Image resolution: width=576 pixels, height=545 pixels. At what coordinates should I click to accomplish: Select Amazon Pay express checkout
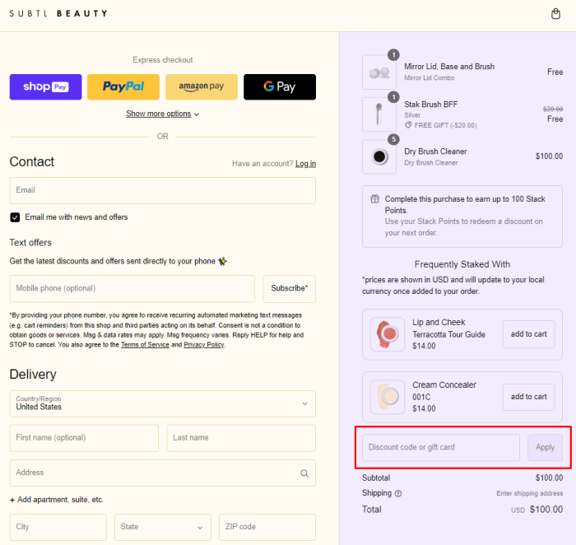tap(202, 86)
